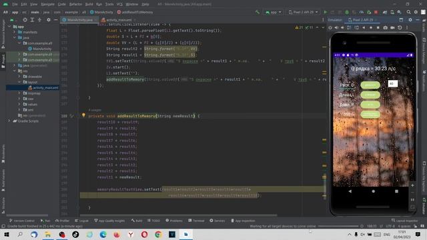
Task: Take emulator screenshot with camera icon
Action: click(x=385, y=27)
